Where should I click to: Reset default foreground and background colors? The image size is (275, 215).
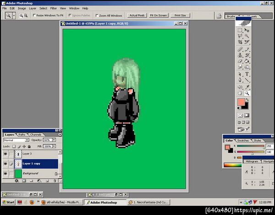(238, 108)
